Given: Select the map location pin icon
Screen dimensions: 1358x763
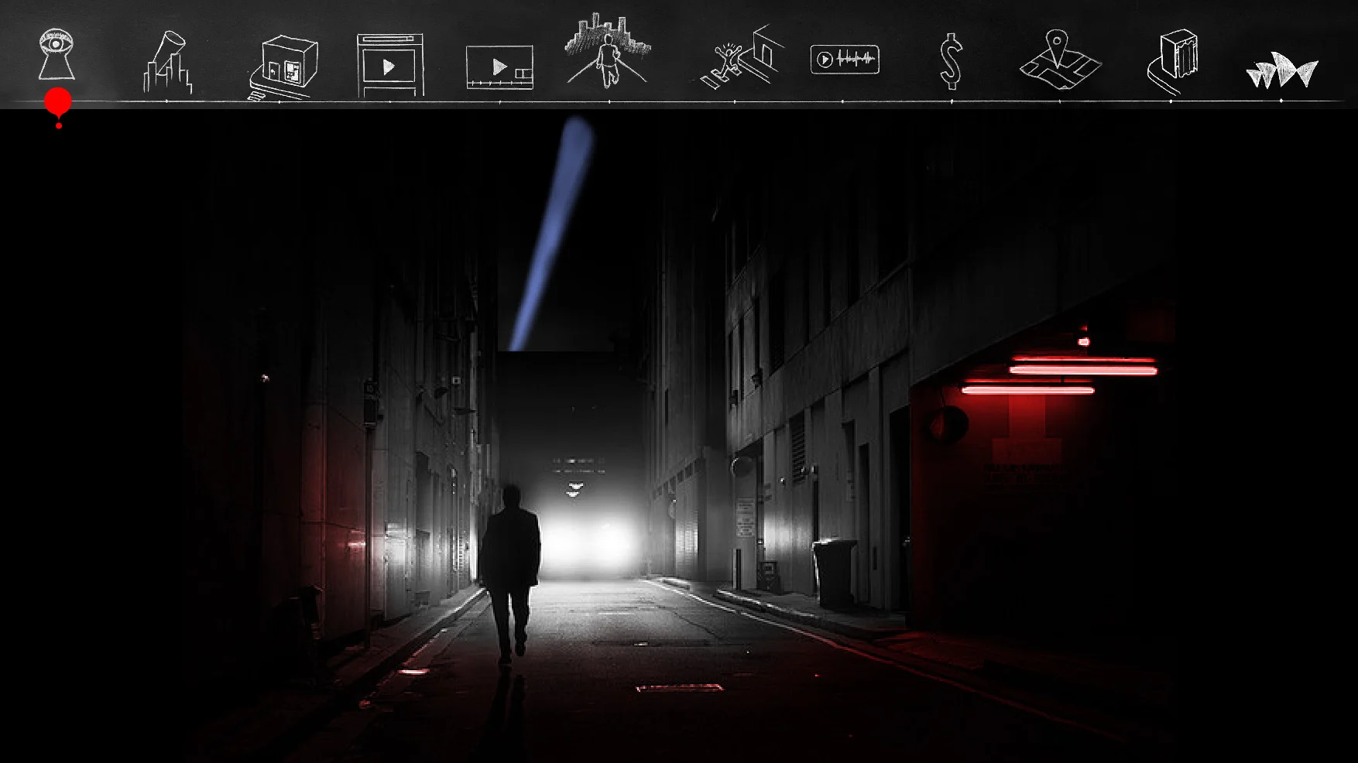Looking at the screenshot, I should 1060,60.
